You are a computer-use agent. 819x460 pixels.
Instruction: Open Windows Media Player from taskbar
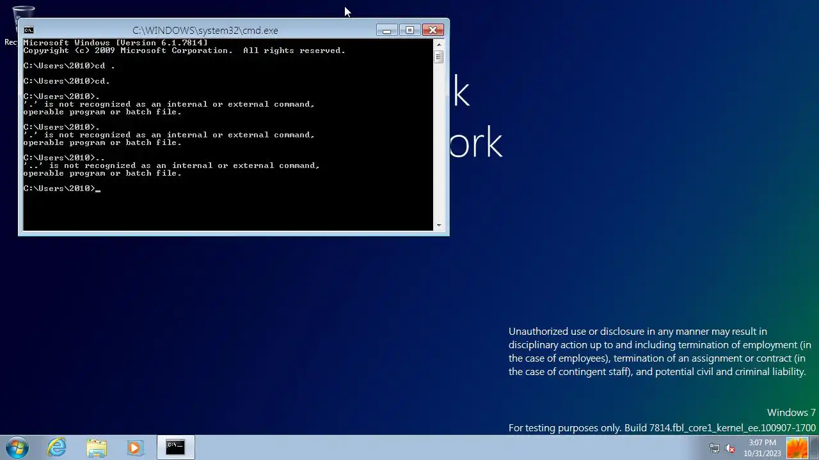[135, 447]
